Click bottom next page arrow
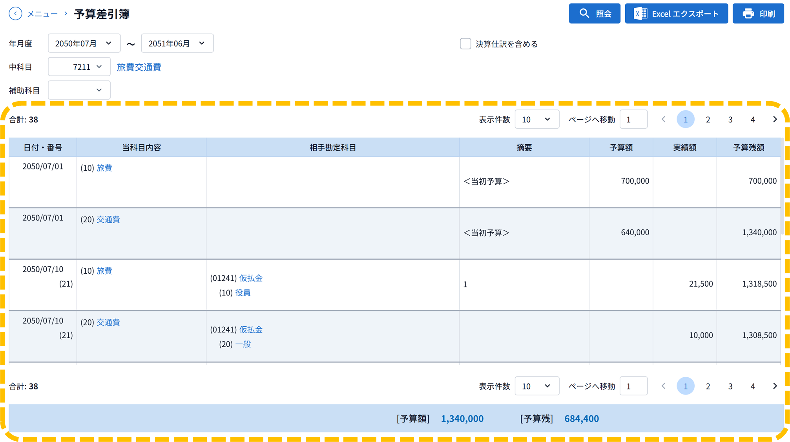This screenshot has height=442, width=790. (775, 386)
